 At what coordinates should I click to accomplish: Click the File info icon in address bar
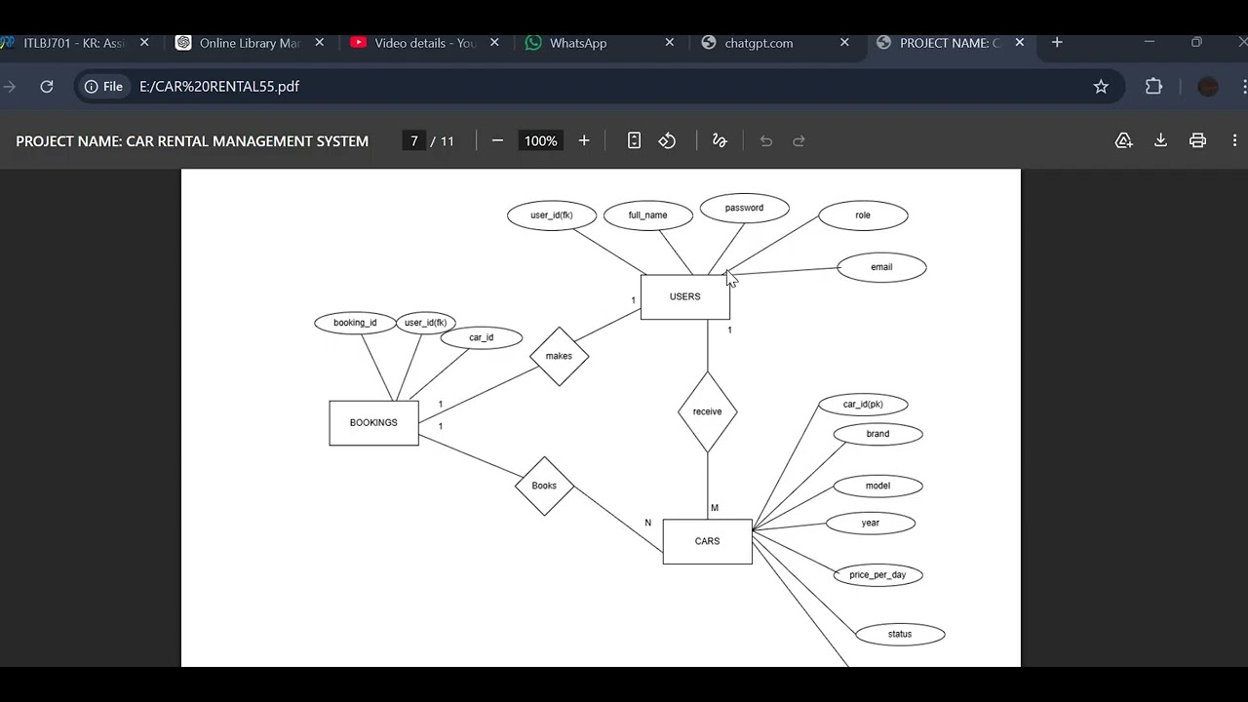(x=103, y=87)
